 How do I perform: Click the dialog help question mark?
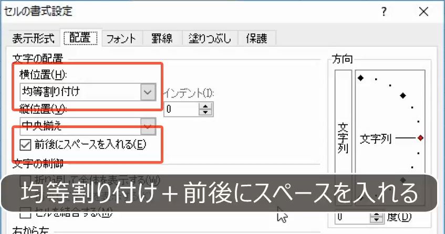[384, 12]
